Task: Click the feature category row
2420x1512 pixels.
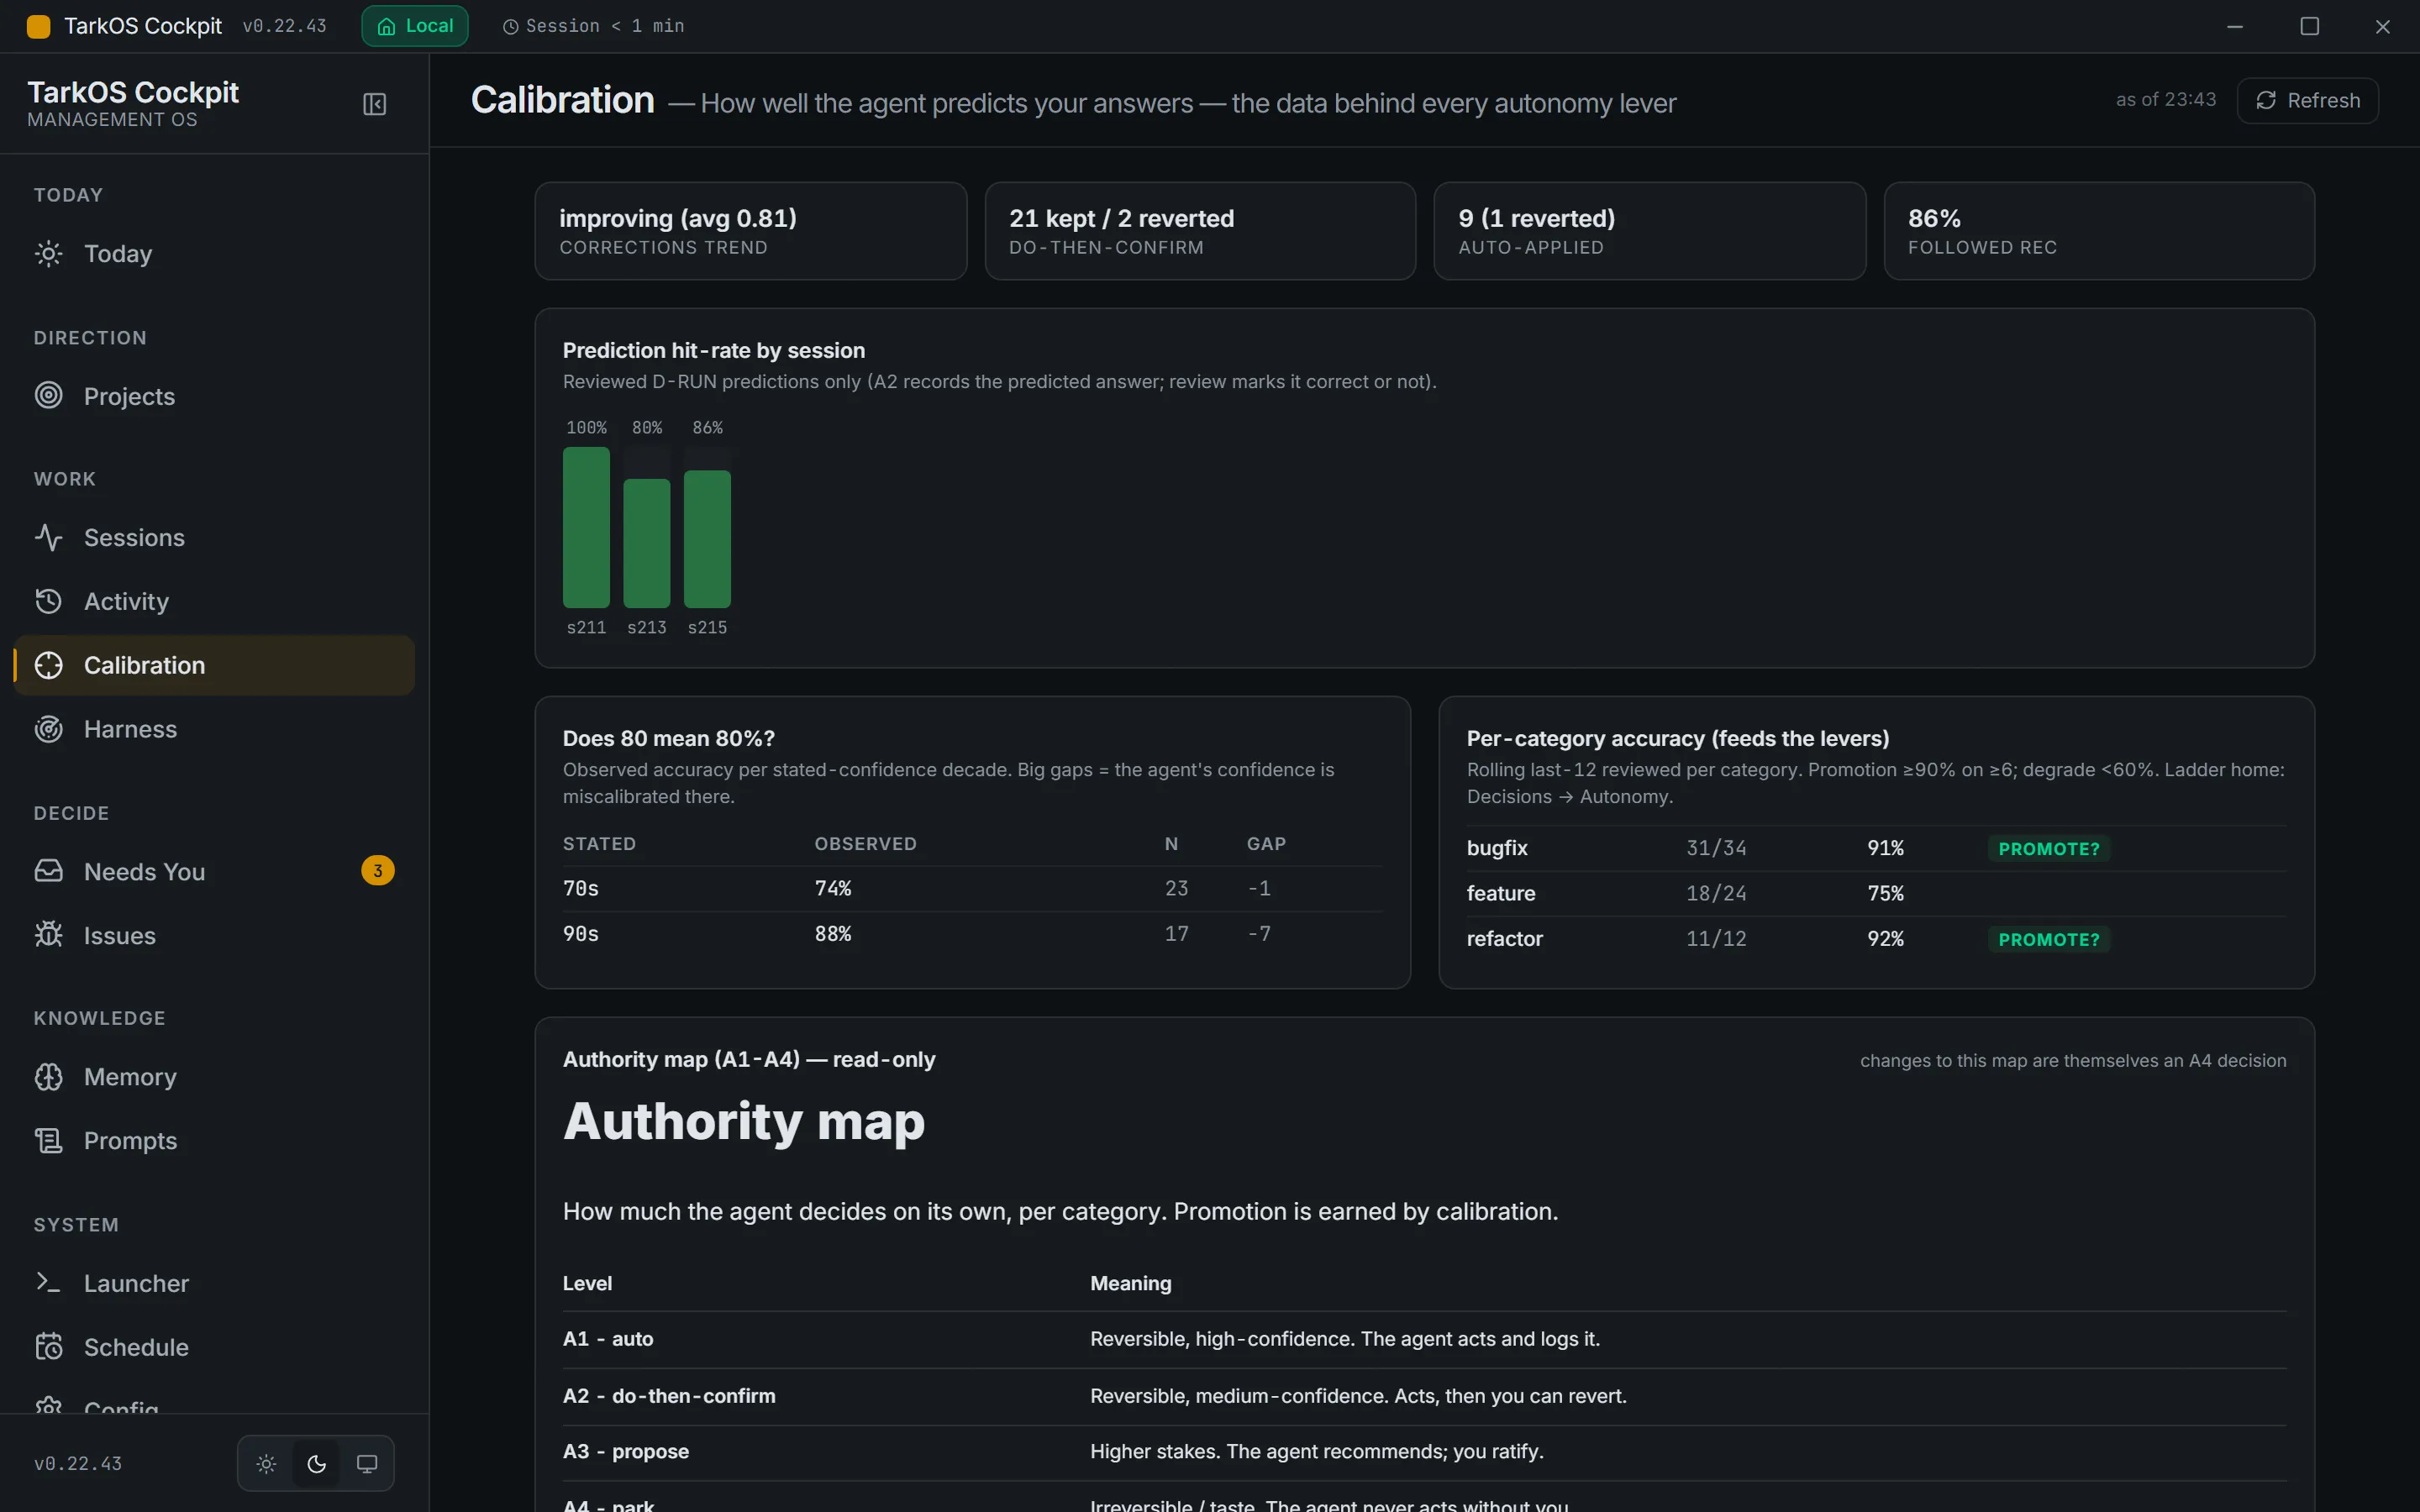Action: [x=1876, y=894]
